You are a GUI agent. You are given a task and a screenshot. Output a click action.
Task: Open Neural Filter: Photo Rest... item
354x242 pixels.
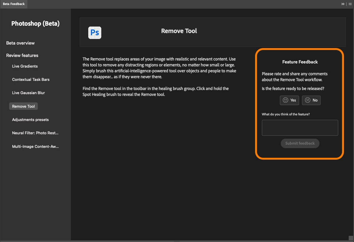coord(35,133)
